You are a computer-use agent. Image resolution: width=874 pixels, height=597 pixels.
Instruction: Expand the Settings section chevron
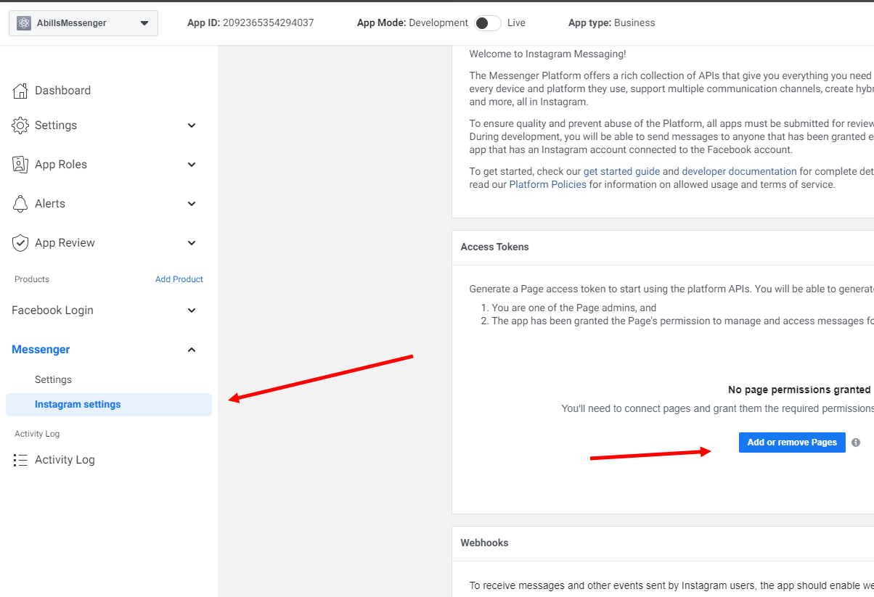click(x=192, y=125)
